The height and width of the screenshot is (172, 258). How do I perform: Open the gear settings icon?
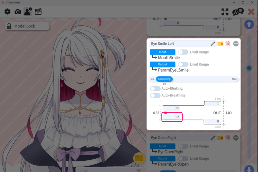coord(7,12)
